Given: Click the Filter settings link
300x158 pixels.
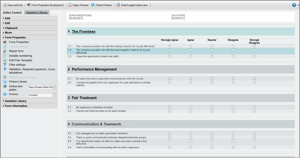Looking at the screenshot, I should [17, 65].
